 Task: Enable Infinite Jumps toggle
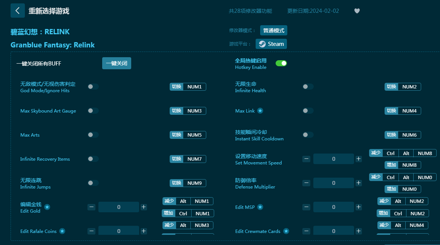[93, 183]
